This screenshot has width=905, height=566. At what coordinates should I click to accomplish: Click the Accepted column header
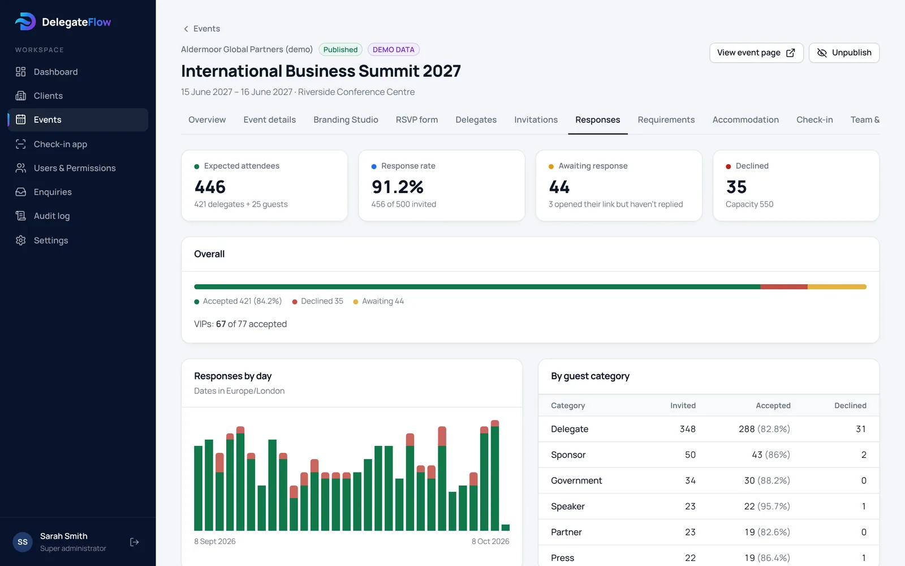click(773, 406)
